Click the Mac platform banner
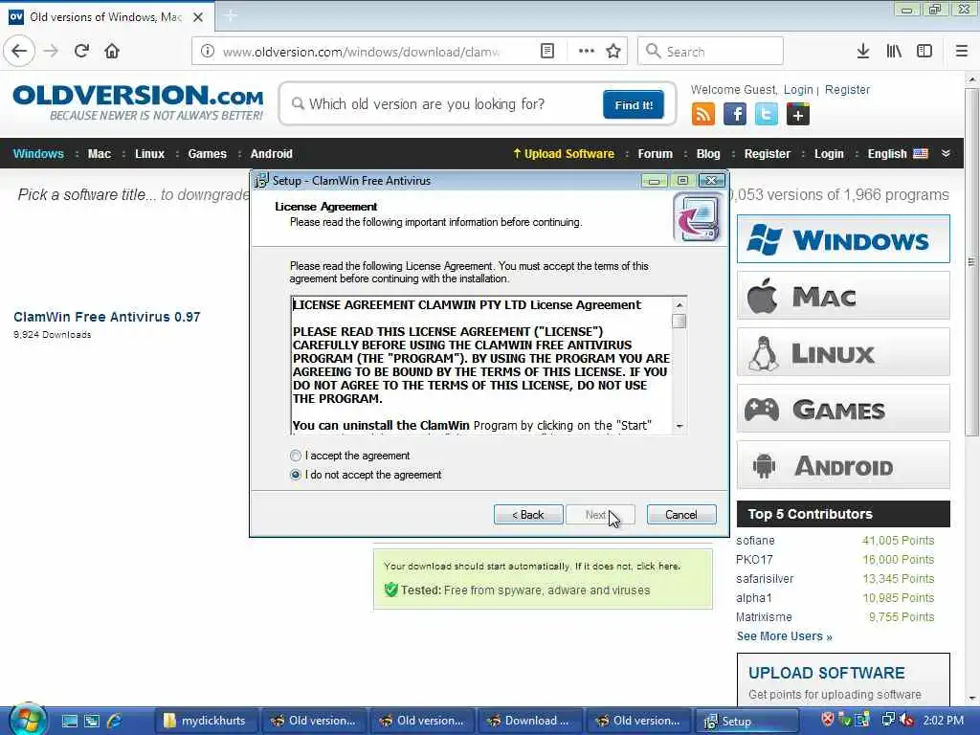This screenshot has width=980, height=735. 843,296
